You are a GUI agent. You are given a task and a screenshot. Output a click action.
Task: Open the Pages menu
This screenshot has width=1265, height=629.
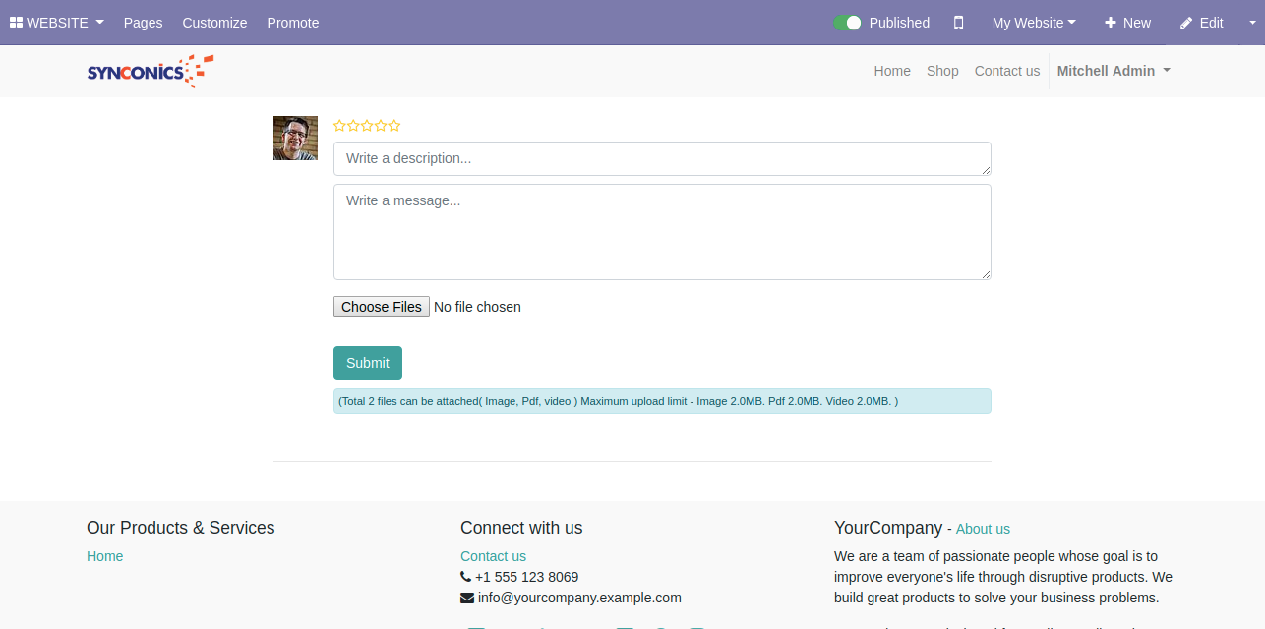(x=143, y=23)
